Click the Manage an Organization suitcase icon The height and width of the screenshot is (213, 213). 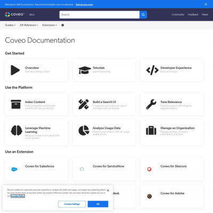tap(151, 130)
